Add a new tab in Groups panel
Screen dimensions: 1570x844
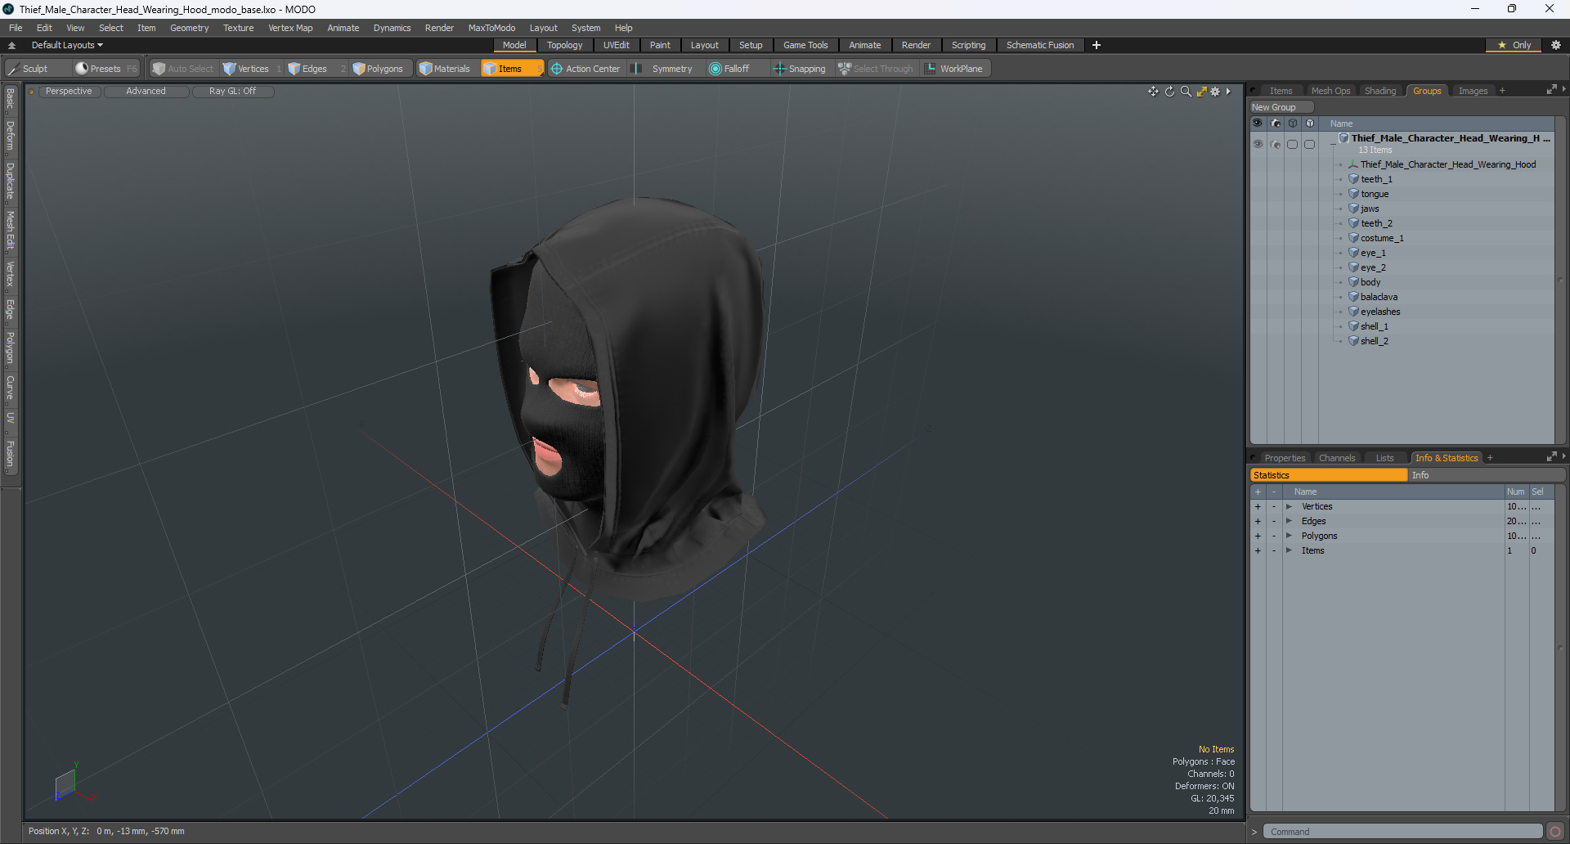pyautogui.click(x=1502, y=91)
